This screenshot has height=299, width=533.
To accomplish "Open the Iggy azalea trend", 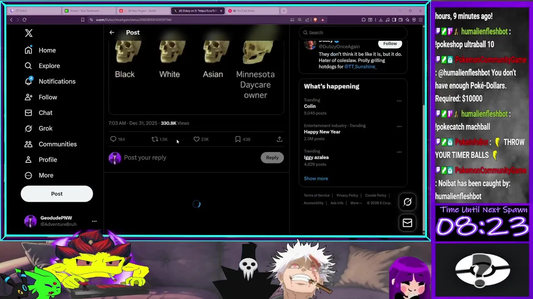I will pyautogui.click(x=316, y=158).
